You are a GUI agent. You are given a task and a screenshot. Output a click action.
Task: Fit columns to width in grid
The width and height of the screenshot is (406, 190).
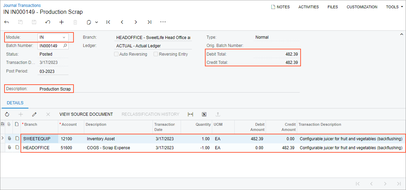click(x=190, y=114)
